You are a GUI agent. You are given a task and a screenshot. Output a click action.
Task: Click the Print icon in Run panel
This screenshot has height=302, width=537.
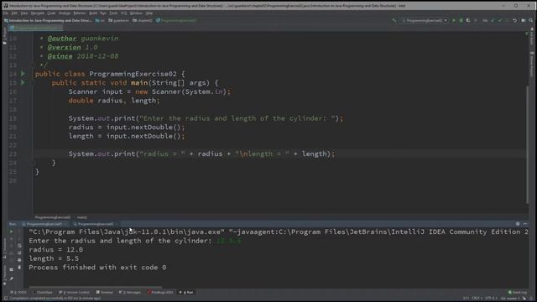click(x=19, y=260)
